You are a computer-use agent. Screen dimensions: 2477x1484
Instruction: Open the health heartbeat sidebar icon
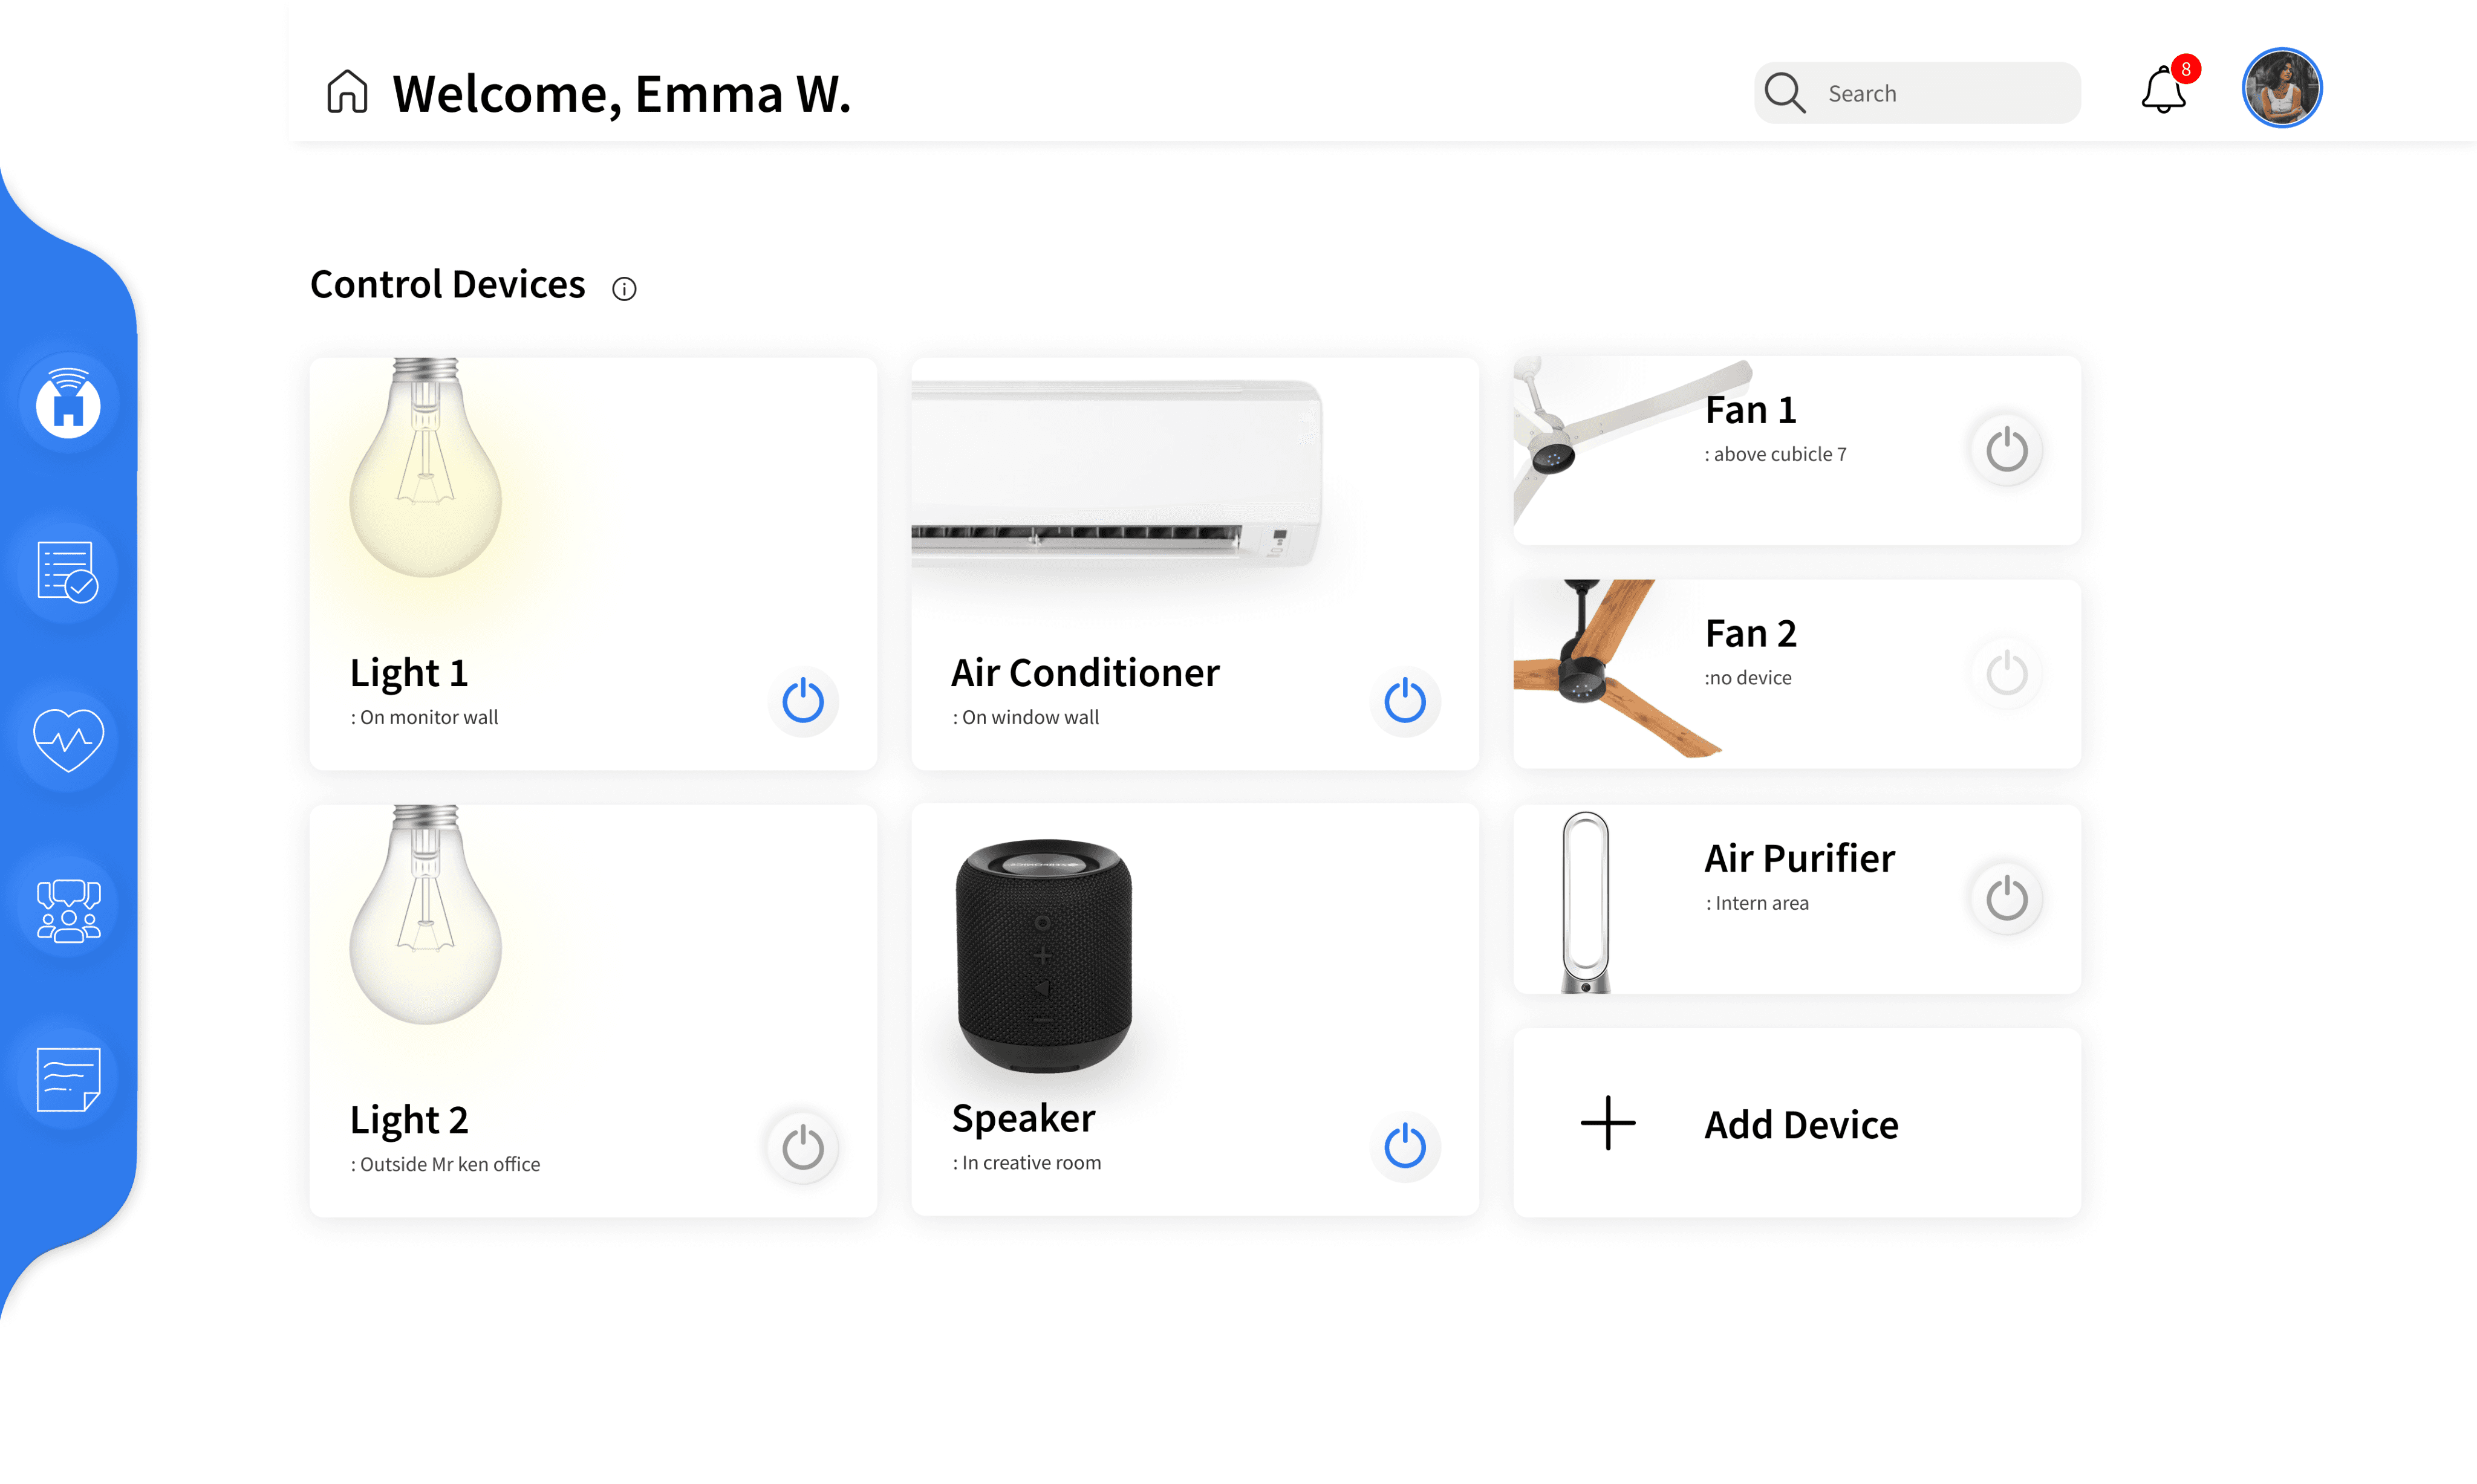point(68,740)
